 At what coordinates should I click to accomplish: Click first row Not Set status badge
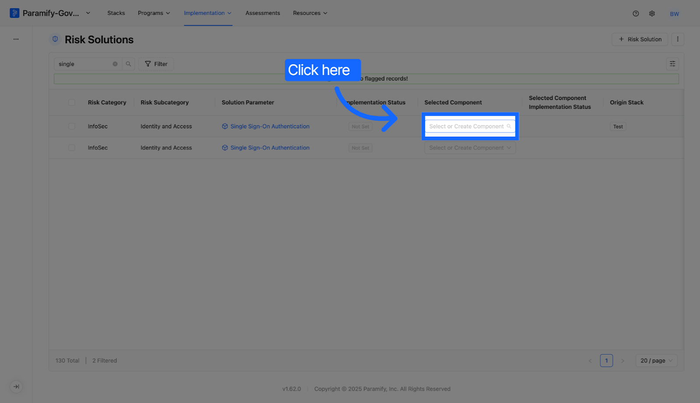tap(360, 127)
